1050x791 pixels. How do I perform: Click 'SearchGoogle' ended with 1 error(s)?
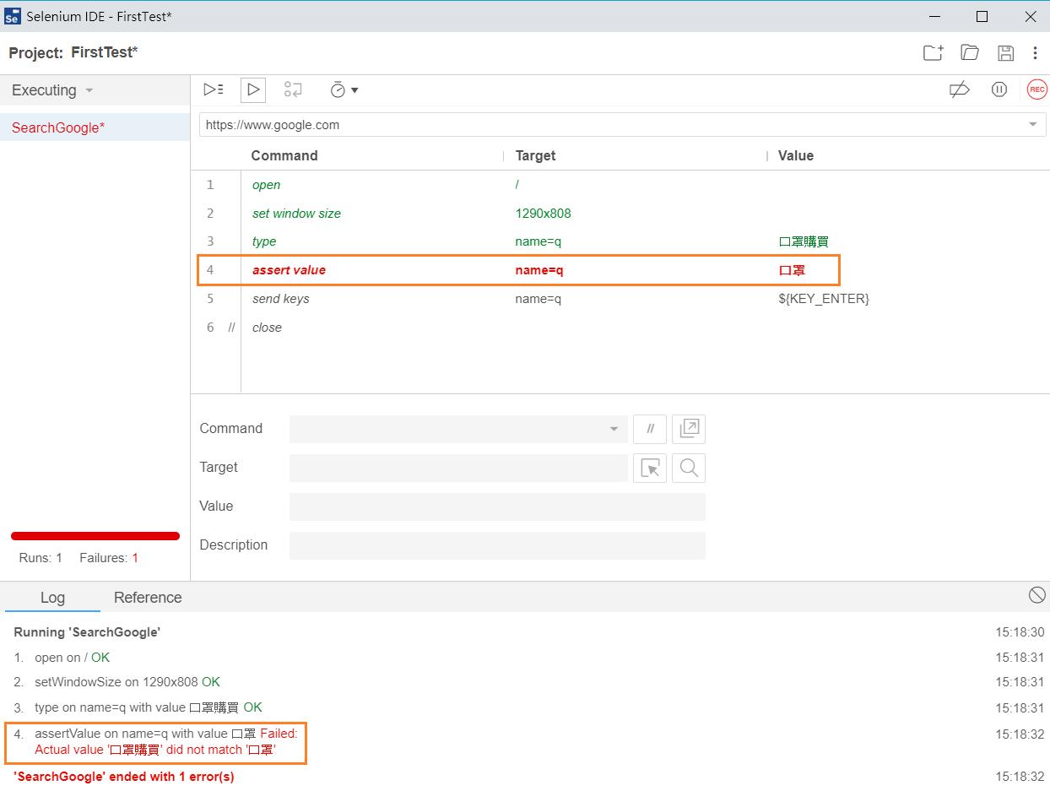point(124,777)
